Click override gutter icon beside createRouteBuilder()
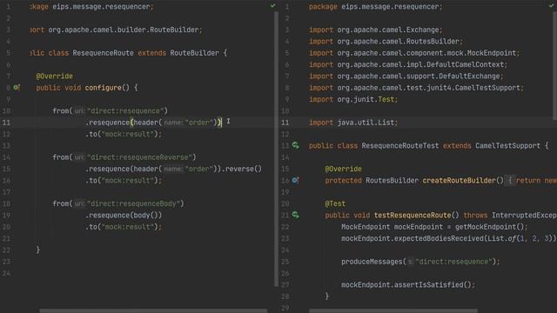Viewport: 557px width, 313px height. pyautogui.click(x=296, y=180)
